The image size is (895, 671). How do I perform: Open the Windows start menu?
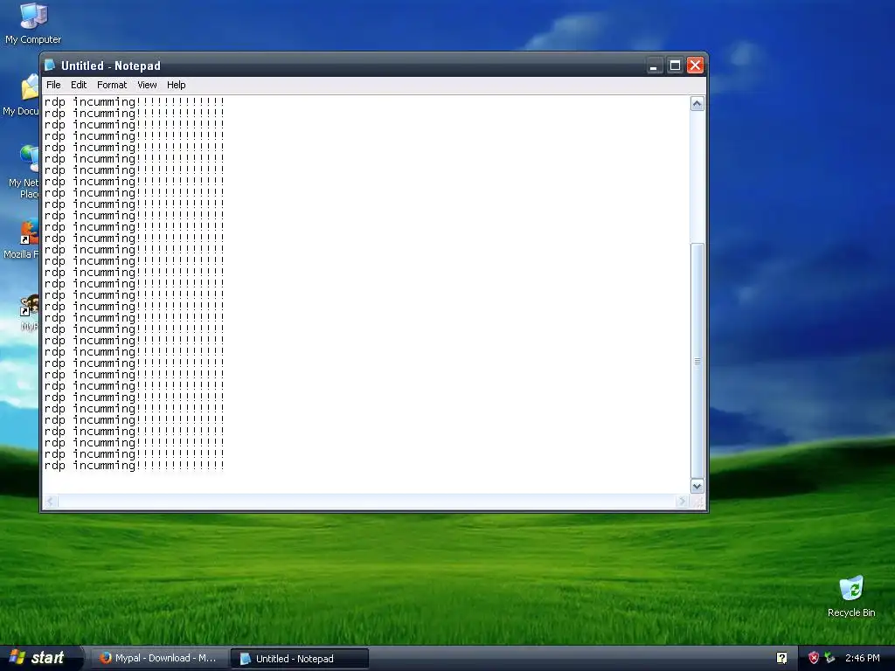click(x=40, y=658)
